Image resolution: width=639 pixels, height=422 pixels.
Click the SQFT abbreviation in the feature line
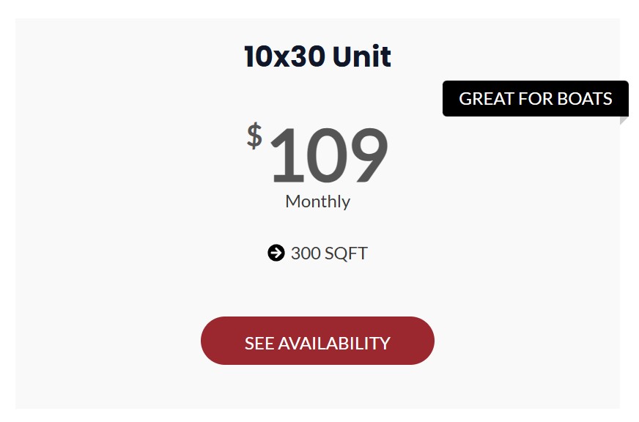coord(346,253)
